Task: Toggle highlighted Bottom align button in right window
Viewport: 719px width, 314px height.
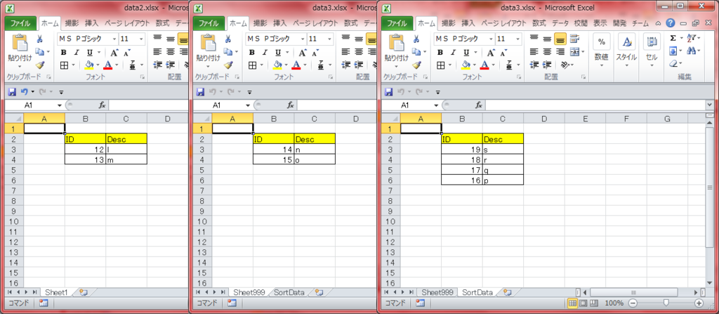Action: point(560,39)
